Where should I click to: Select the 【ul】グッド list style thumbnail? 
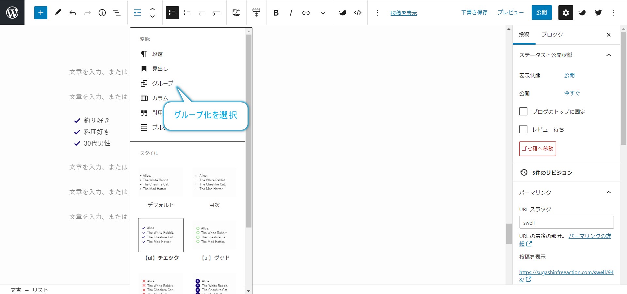pyautogui.click(x=215, y=235)
